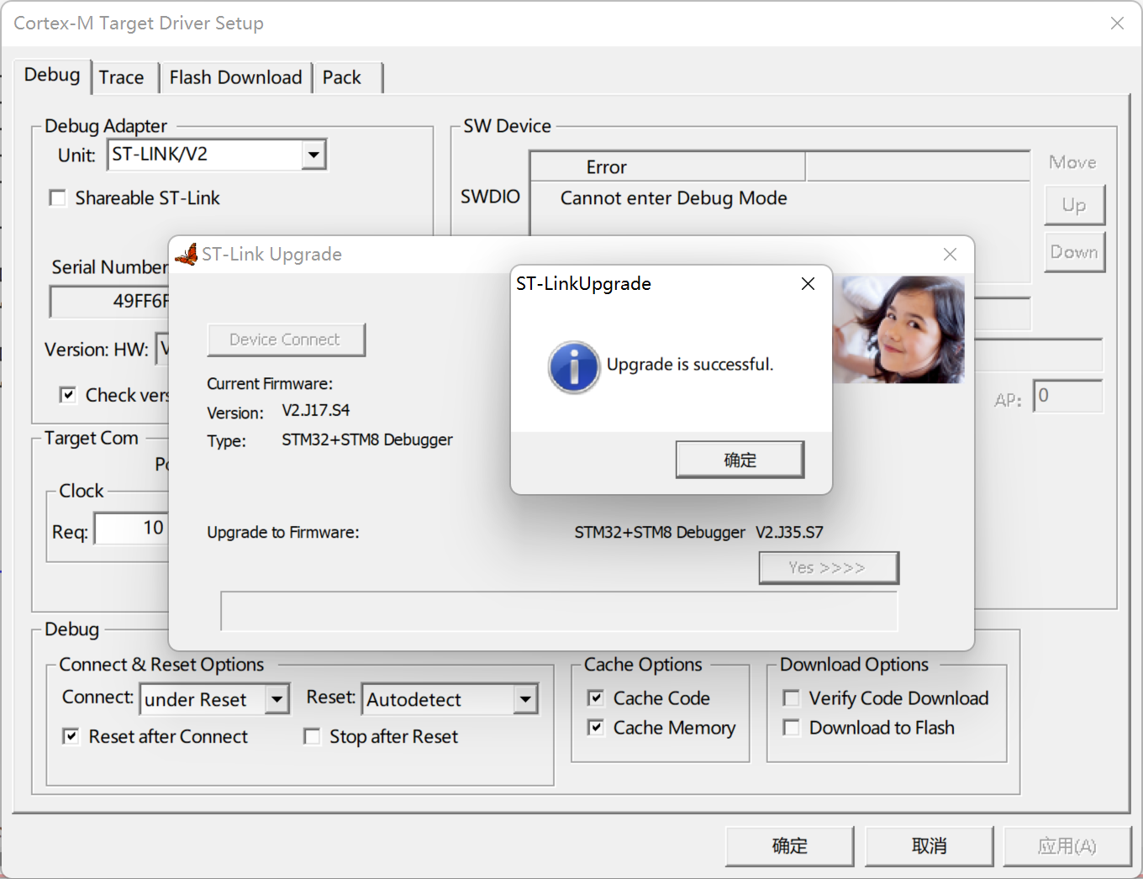Click the bottom 取消 cancel button
The image size is (1143, 879).
point(929,846)
